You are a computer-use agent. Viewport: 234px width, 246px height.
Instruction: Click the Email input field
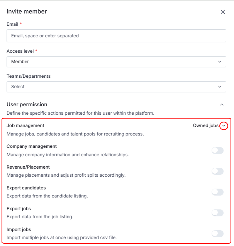click(x=116, y=36)
